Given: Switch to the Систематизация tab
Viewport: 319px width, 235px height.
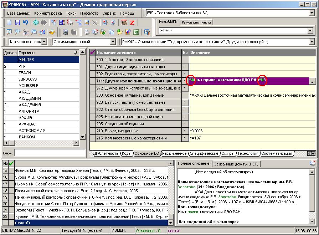Looking at the screenshot, I should pyautogui.click(x=277, y=153).
